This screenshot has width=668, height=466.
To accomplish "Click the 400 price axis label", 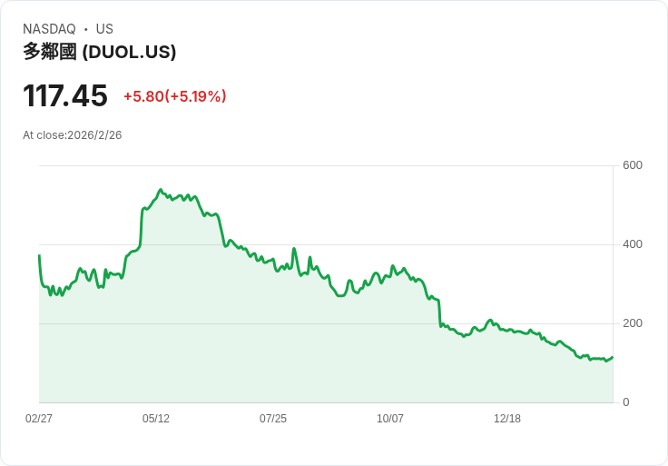I will (x=633, y=244).
